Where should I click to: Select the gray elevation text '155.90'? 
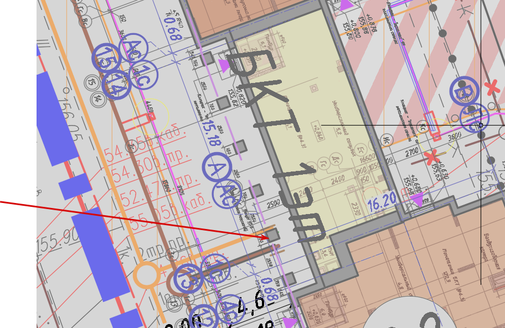58,241
